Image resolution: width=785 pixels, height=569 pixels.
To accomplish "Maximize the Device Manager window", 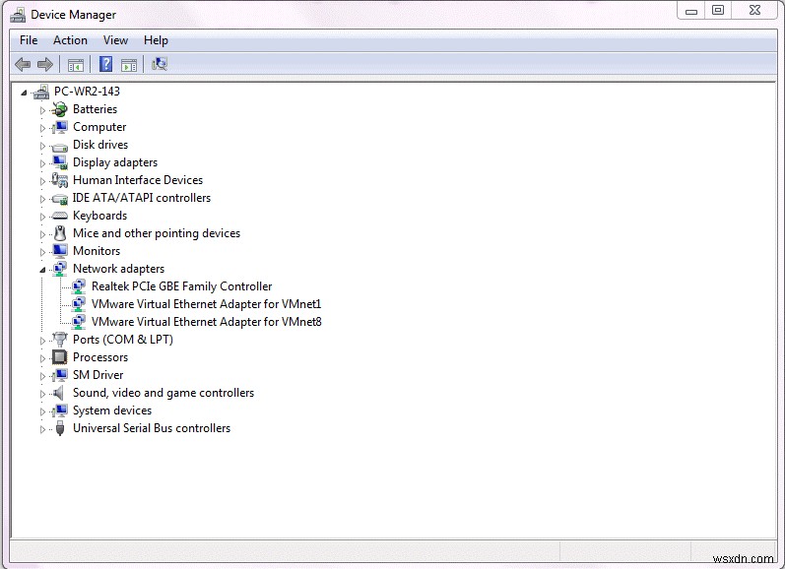I will (718, 11).
